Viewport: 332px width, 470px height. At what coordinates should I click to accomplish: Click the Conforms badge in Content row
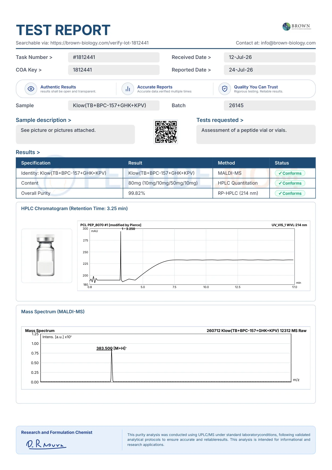(x=290, y=183)
